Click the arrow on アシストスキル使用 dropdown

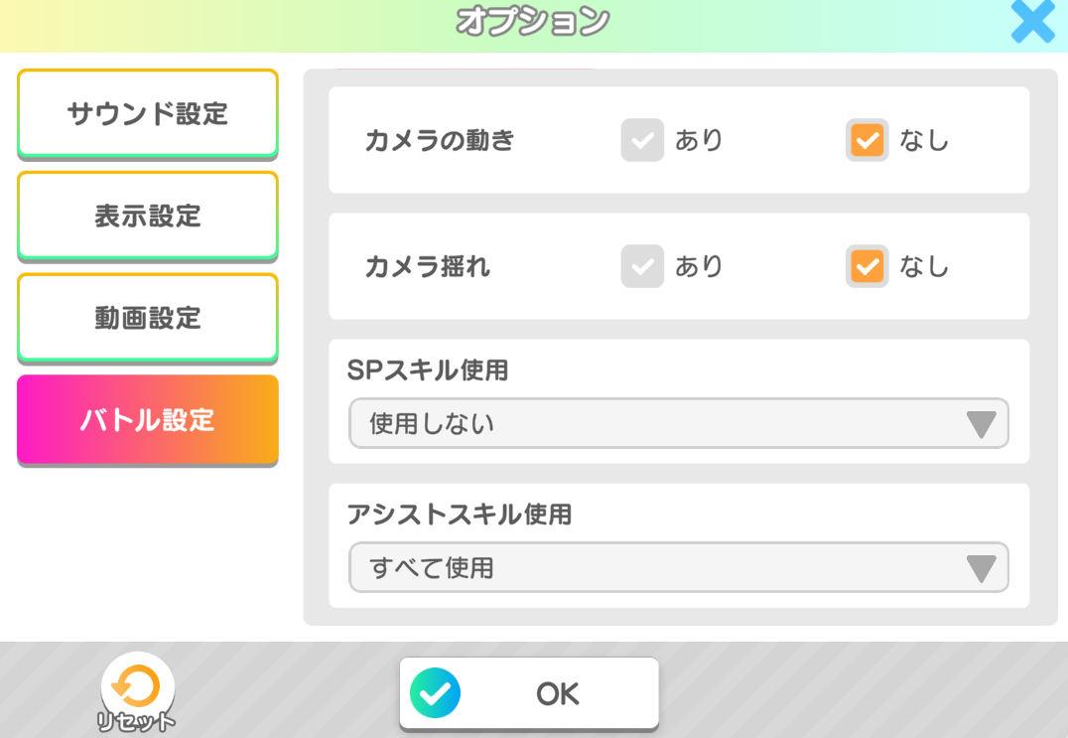[981, 569]
